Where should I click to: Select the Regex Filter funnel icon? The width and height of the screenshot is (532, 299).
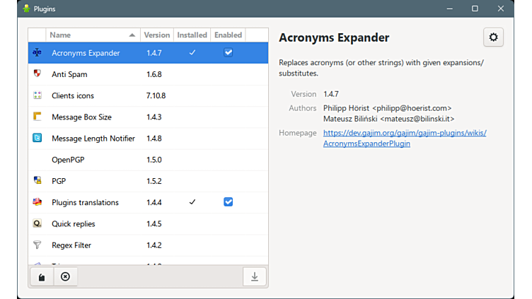click(37, 245)
